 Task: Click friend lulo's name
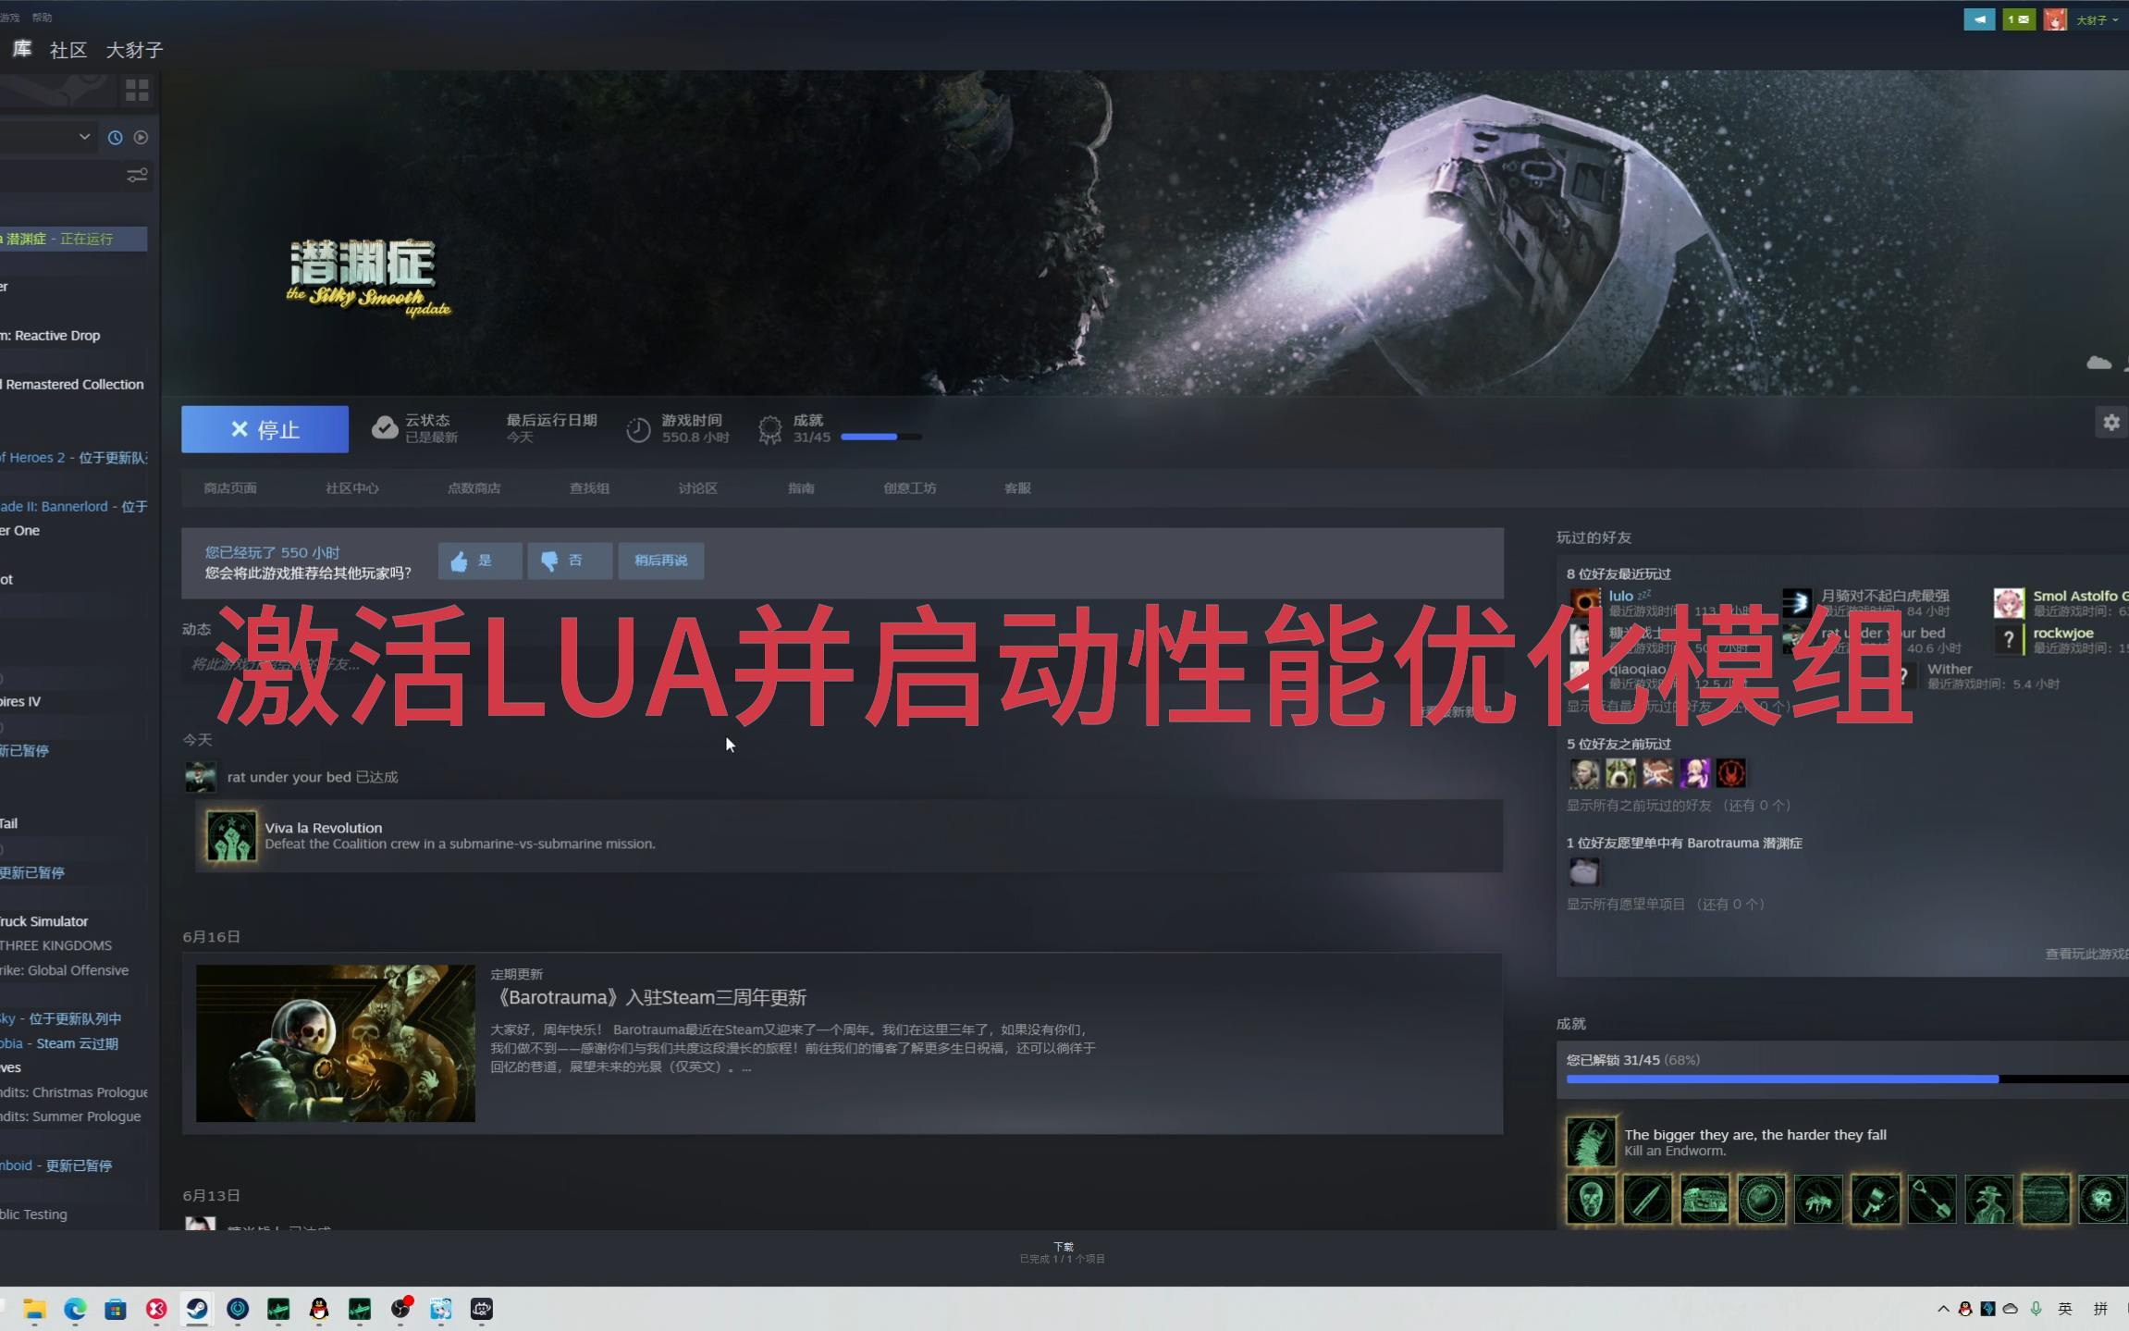point(1620,596)
